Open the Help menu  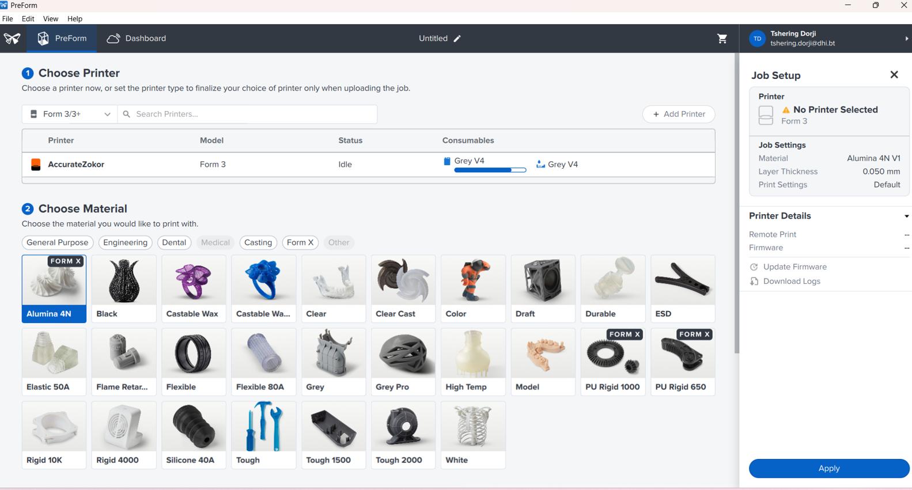[75, 18]
